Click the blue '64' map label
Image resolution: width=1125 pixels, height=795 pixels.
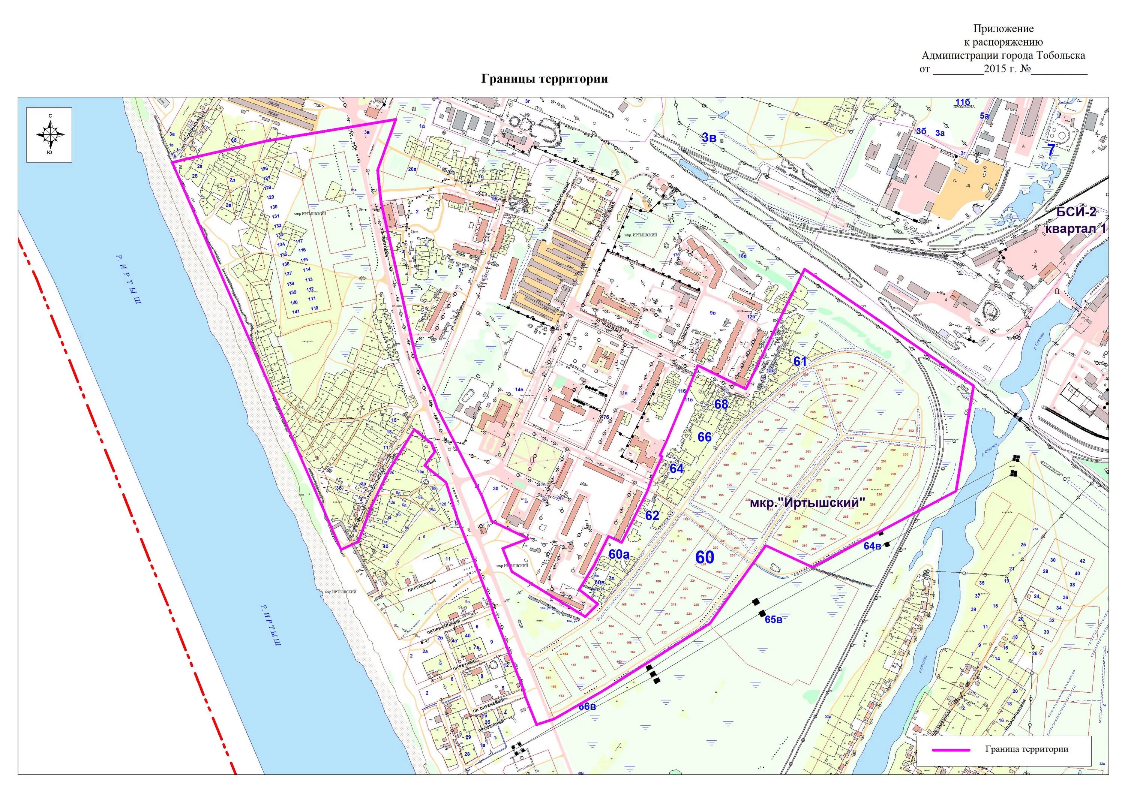tap(676, 469)
